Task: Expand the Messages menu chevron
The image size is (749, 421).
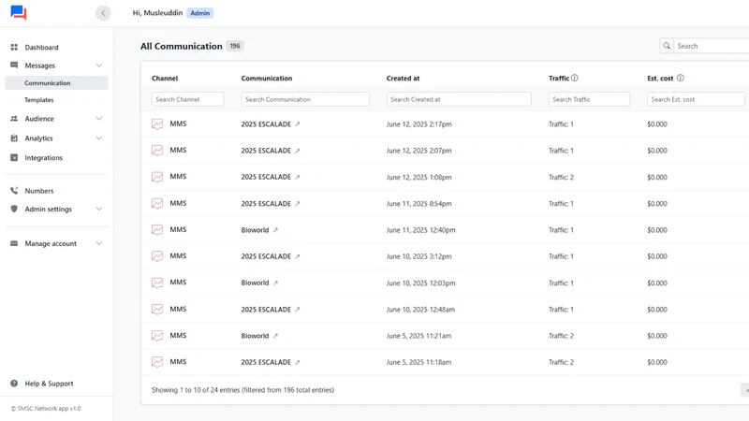Action: coord(99,65)
